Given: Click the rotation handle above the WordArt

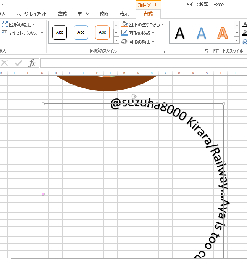Looking at the screenshot, I should pyautogui.click(x=133, y=96).
